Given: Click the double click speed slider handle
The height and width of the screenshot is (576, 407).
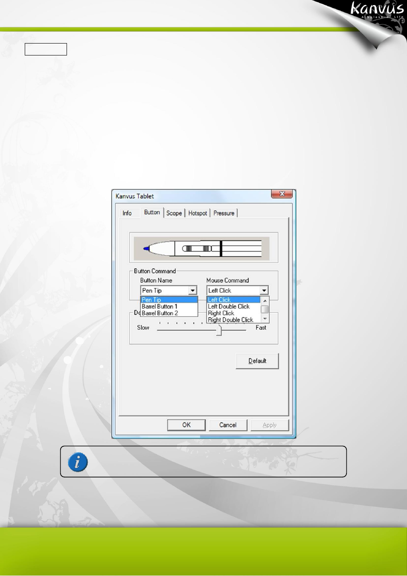Looking at the screenshot, I should click(219, 330).
